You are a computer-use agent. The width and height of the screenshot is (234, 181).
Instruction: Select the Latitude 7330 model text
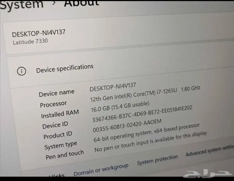click(30, 42)
